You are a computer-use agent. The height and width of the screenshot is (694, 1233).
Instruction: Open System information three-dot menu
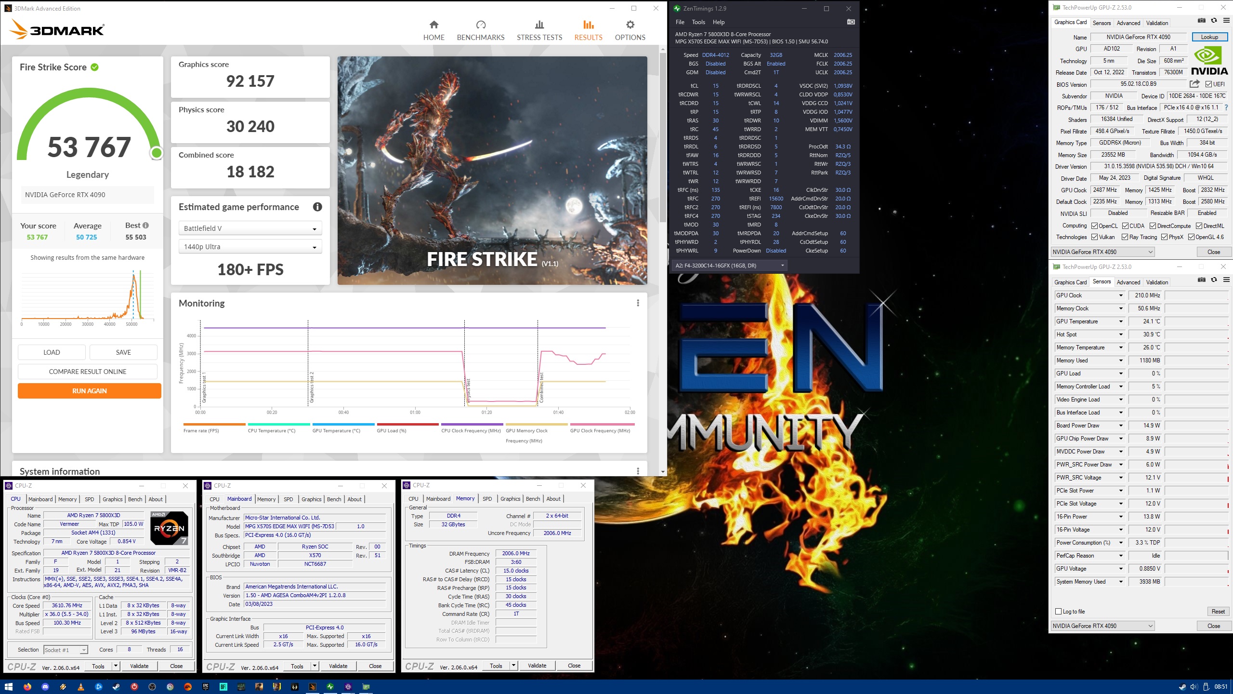pyautogui.click(x=638, y=471)
